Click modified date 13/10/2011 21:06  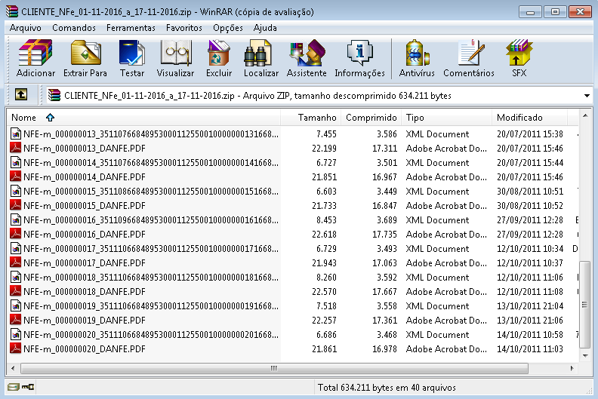pyautogui.click(x=530, y=320)
